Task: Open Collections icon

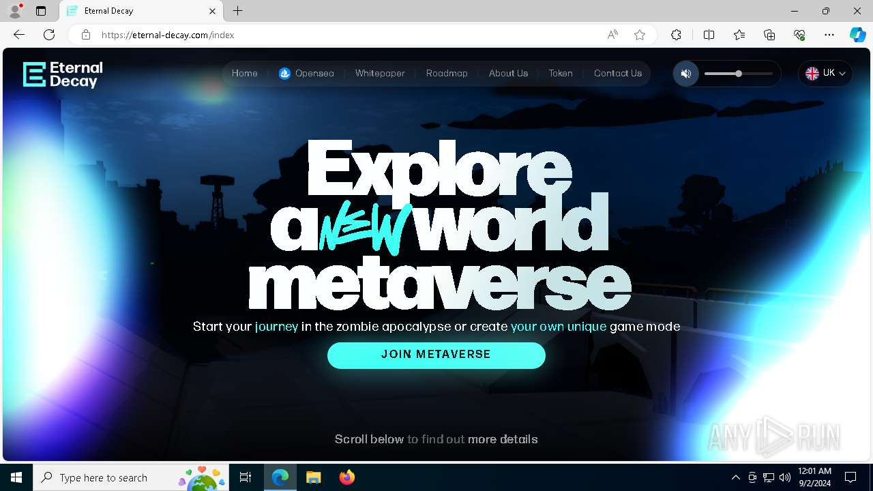Action: click(x=769, y=35)
